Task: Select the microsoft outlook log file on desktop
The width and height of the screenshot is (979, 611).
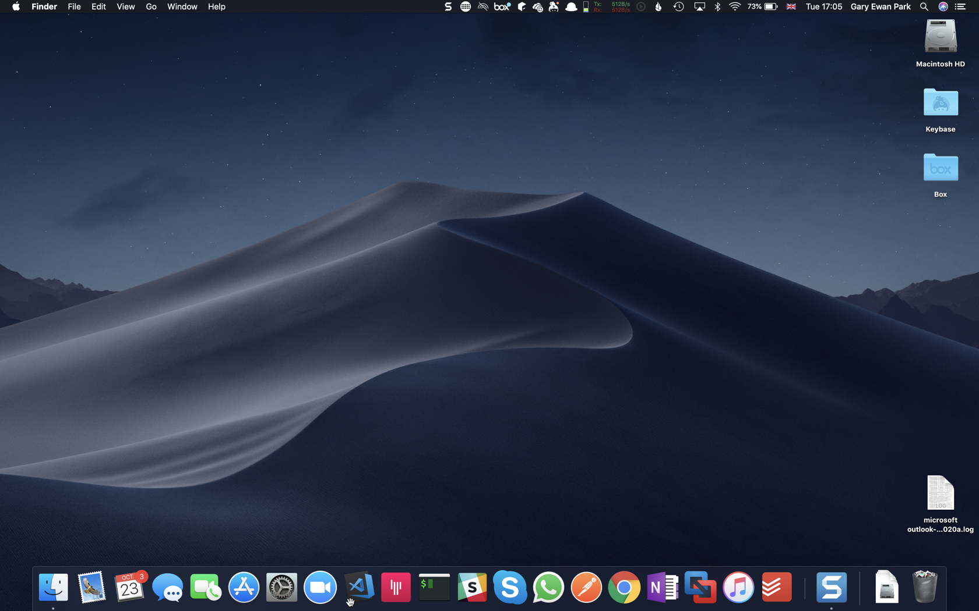Action: [940, 493]
